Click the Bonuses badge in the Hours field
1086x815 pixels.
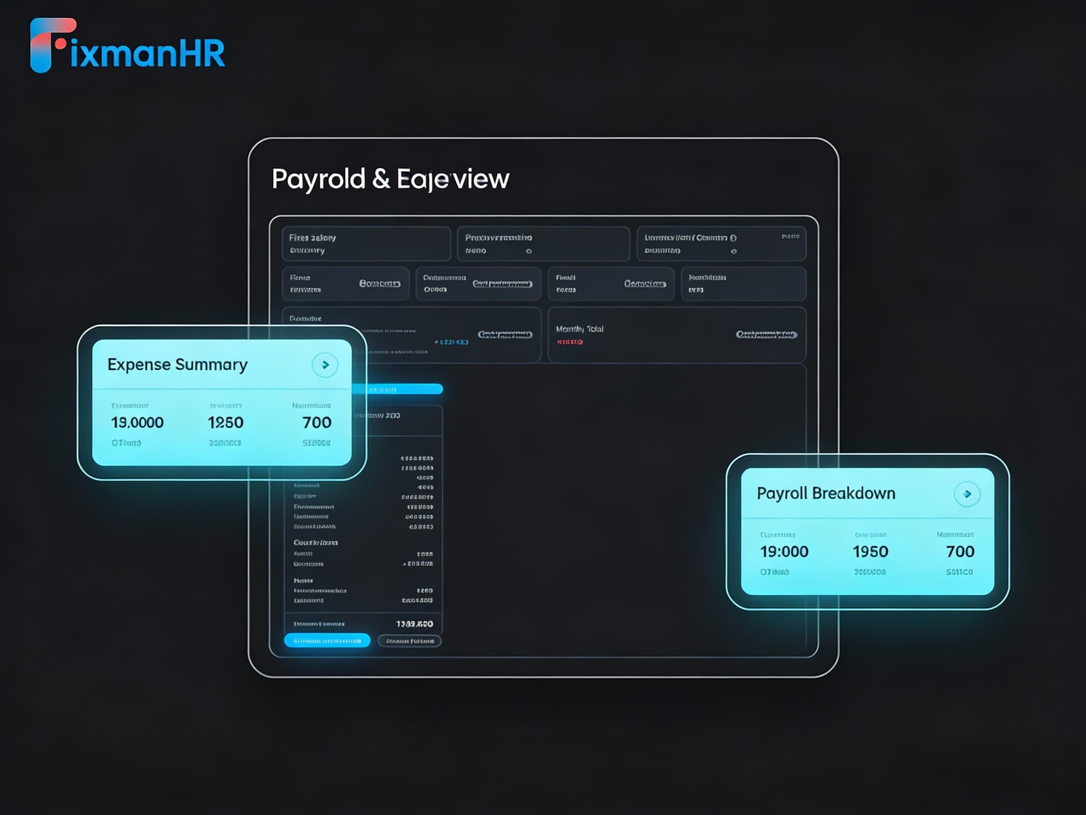(x=380, y=283)
